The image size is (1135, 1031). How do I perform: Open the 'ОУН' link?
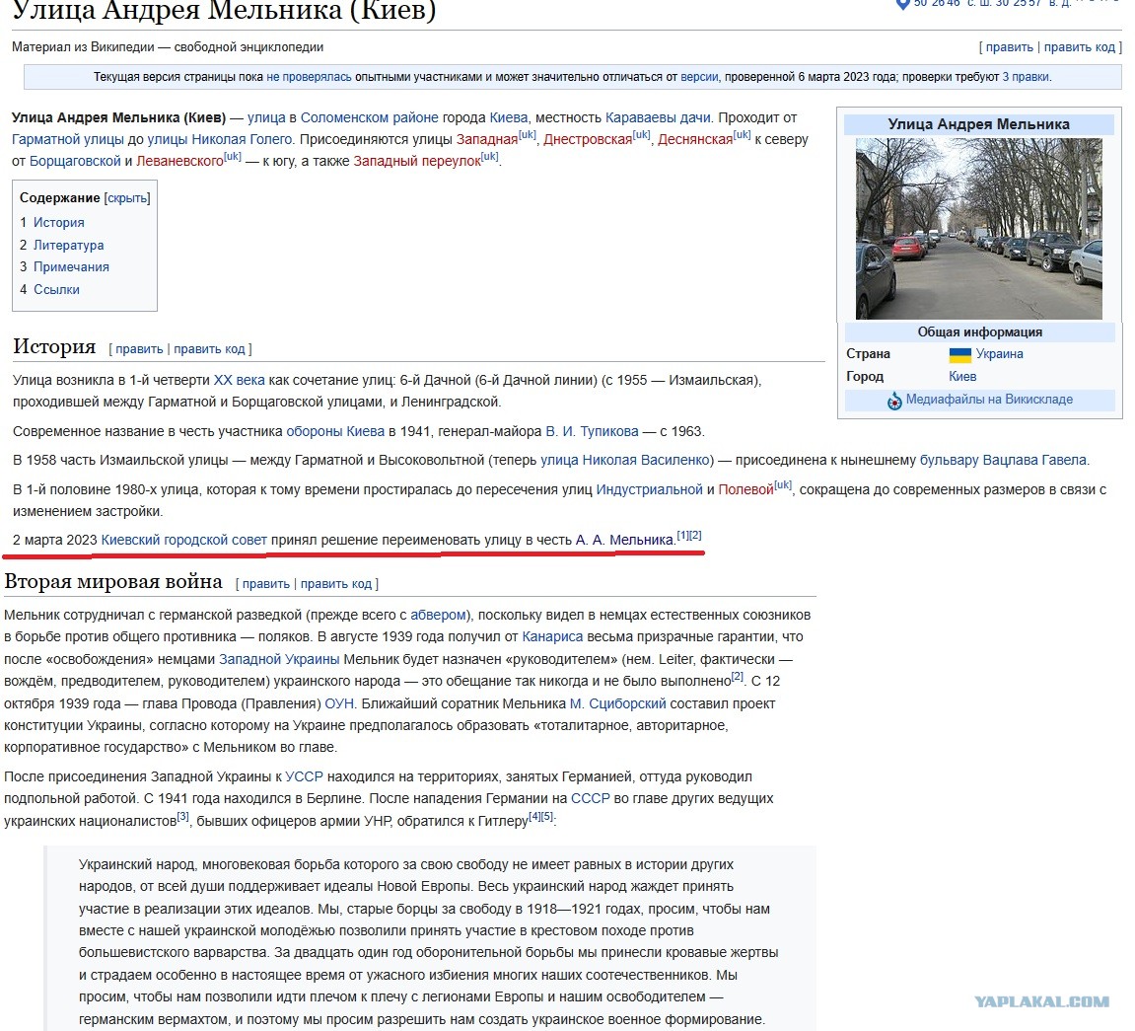(339, 704)
